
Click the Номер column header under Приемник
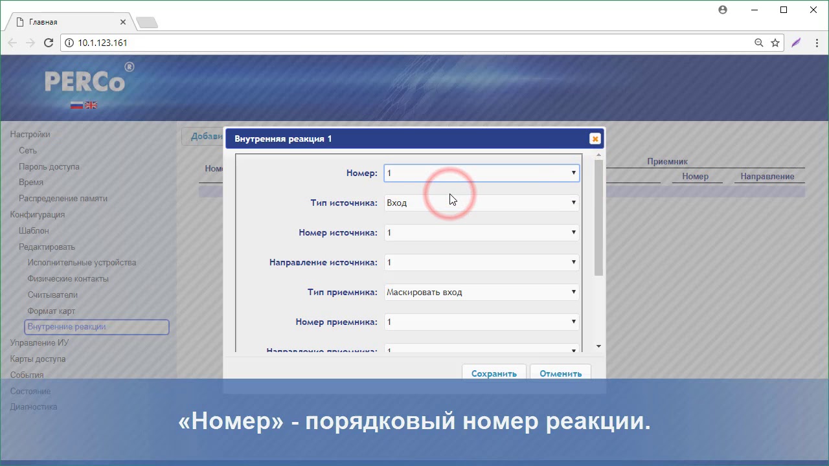695,176
